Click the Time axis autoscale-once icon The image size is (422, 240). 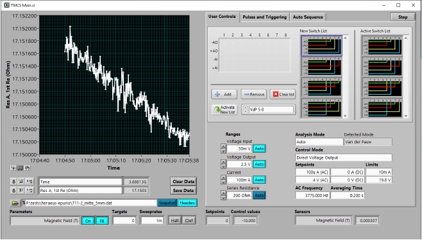click(x=21, y=182)
